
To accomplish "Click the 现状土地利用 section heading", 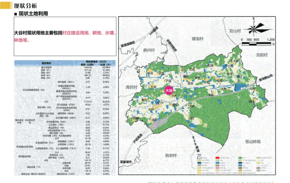I will [33, 14].
